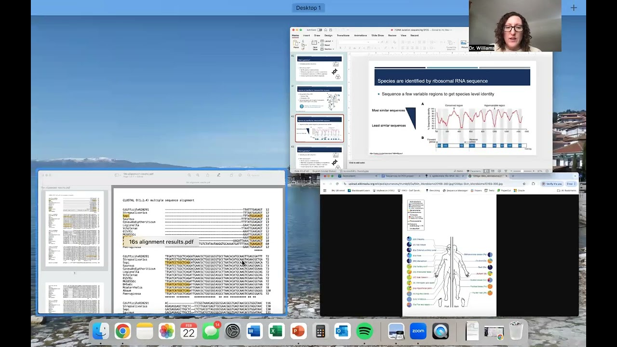Launch Microsoft Excel from the Dock

click(276, 331)
